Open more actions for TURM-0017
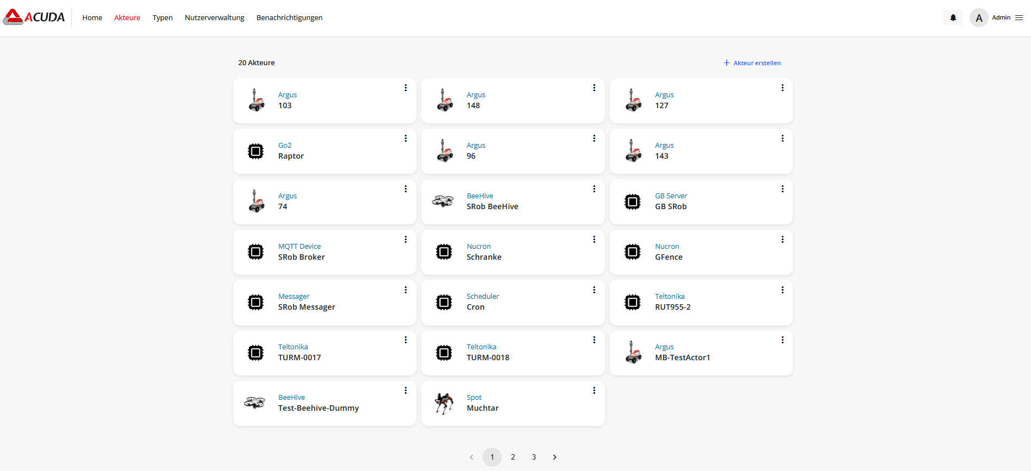Screen dimensions: 1031x471 tap(405, 340)
